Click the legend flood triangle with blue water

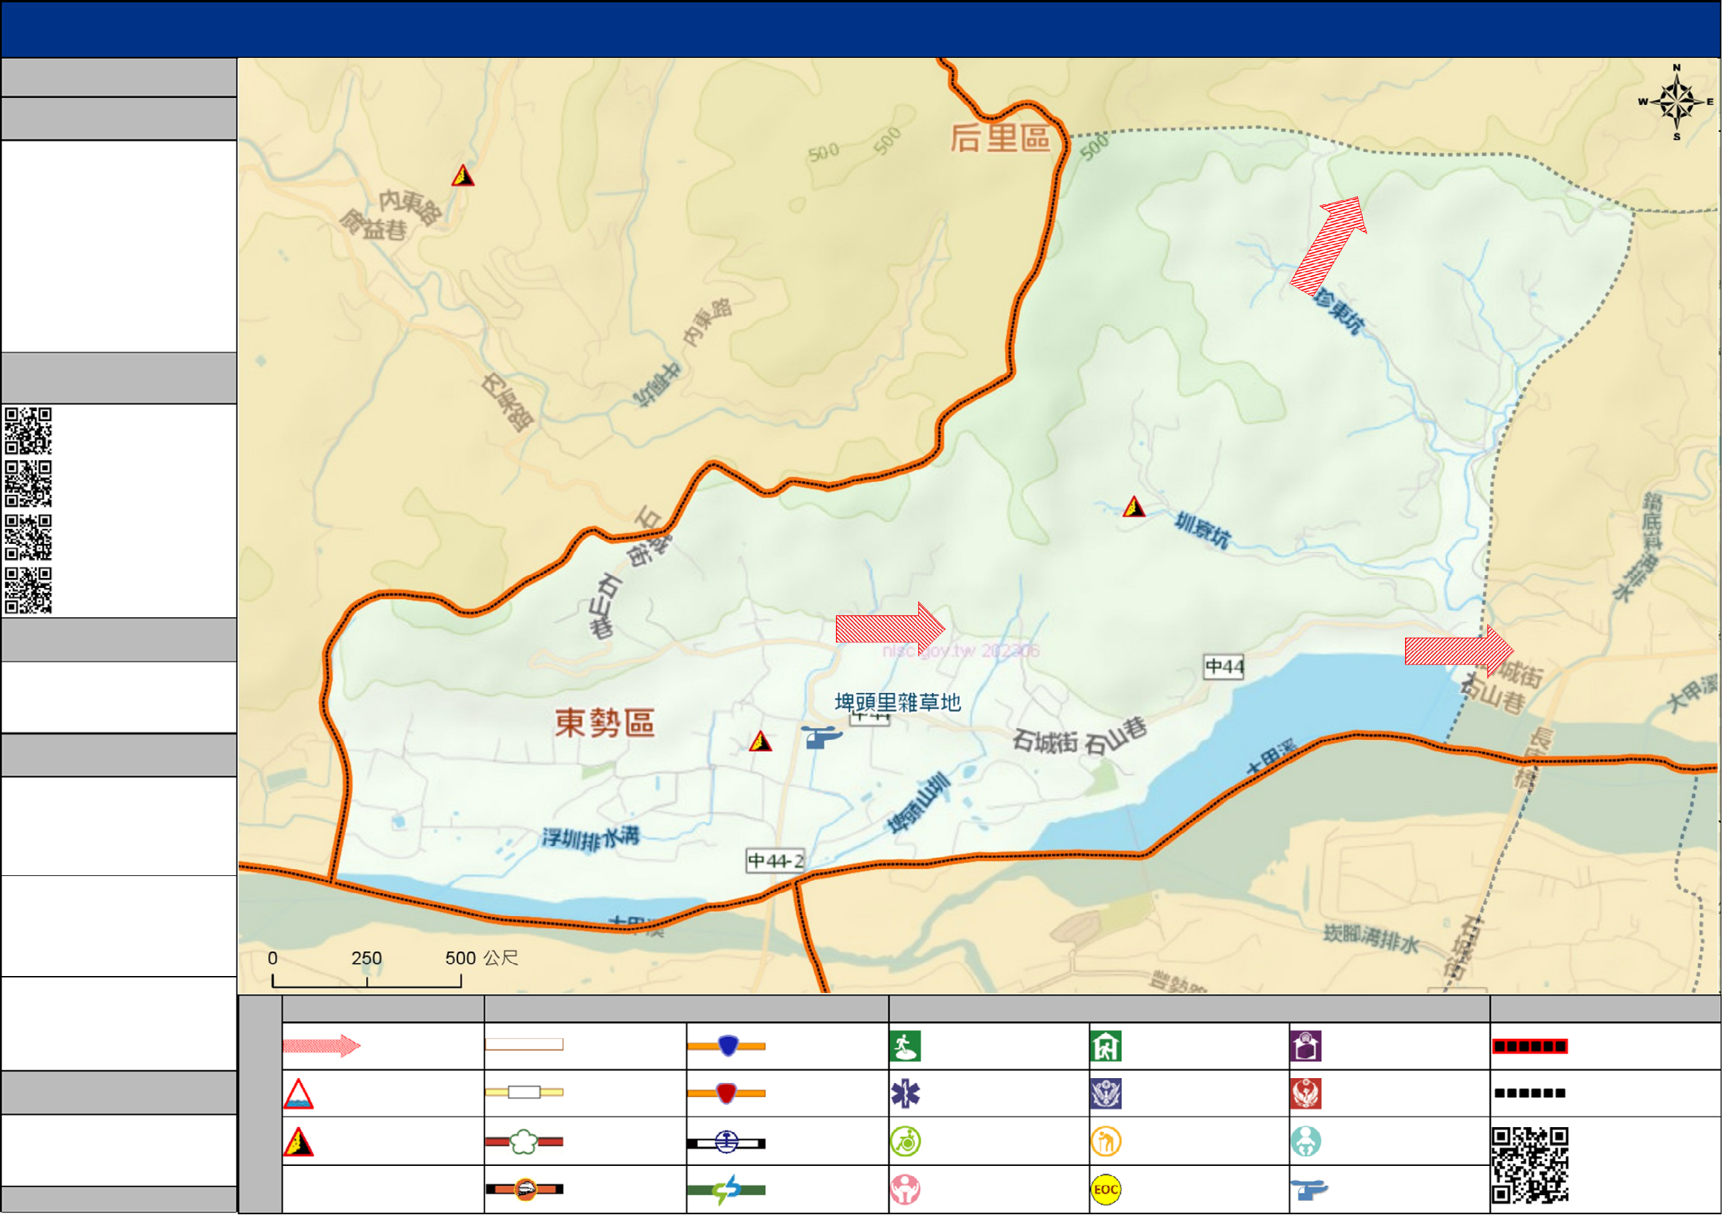[298, 1094]
